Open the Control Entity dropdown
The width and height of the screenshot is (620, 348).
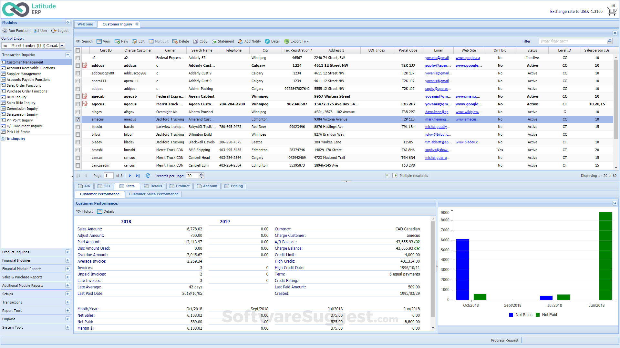pyautogui.click(x=62, y=45)
